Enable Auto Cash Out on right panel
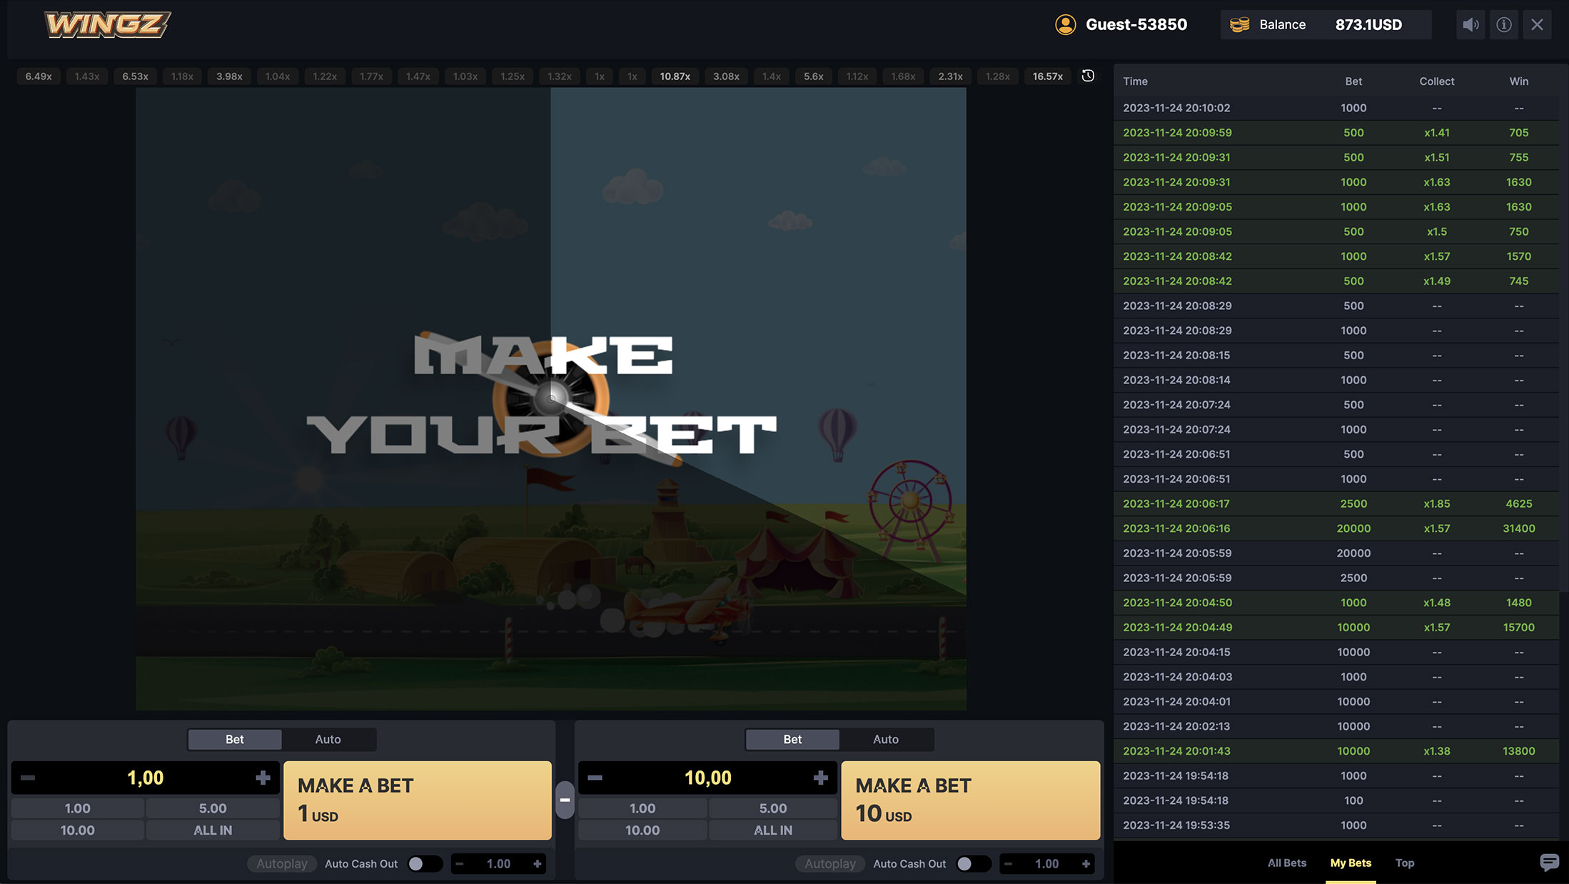 [x=972, y=864]
